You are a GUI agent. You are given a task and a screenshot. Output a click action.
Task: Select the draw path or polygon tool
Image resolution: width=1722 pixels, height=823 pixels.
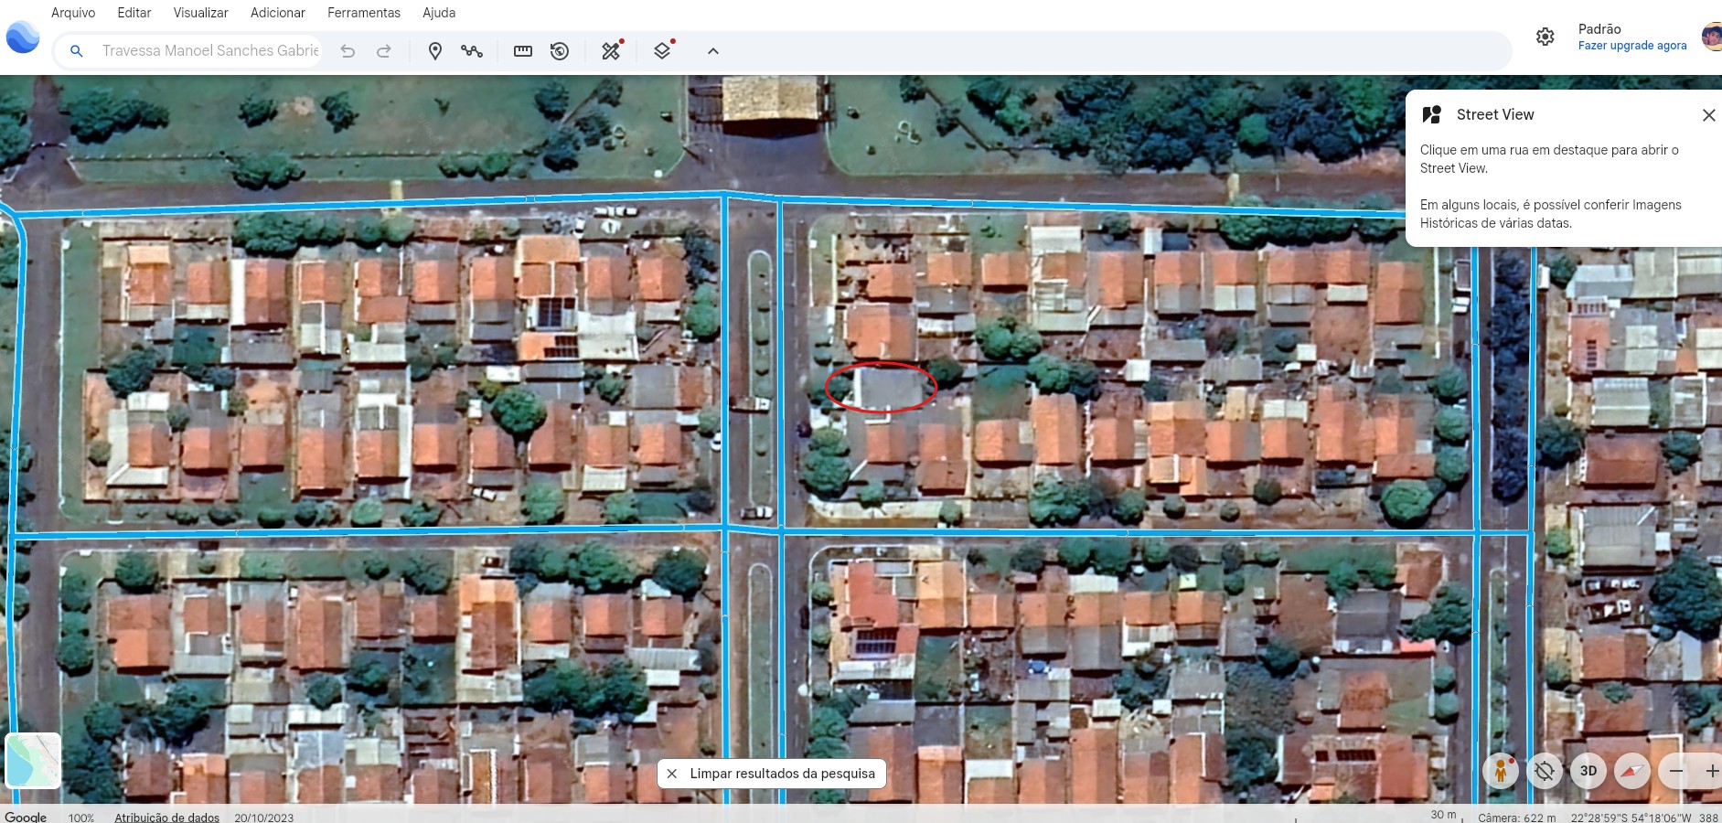(x=472, y=51)
